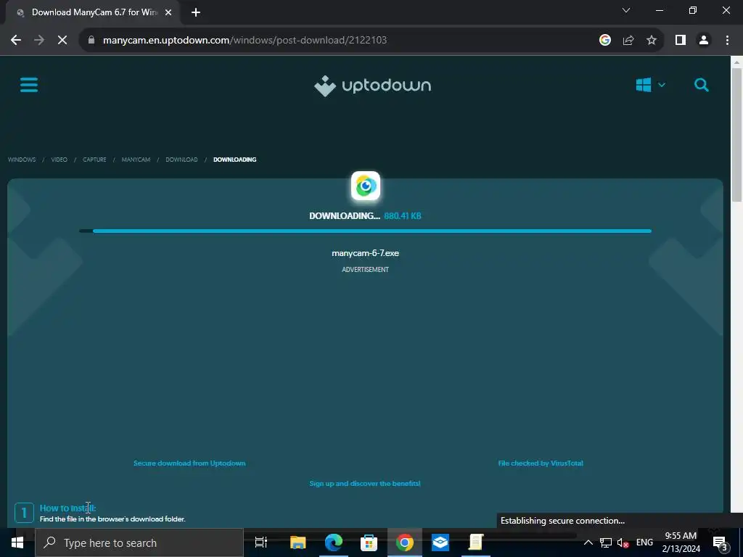
Task: Open File Explorer from taskbar
Action: (x=298, y=542)
